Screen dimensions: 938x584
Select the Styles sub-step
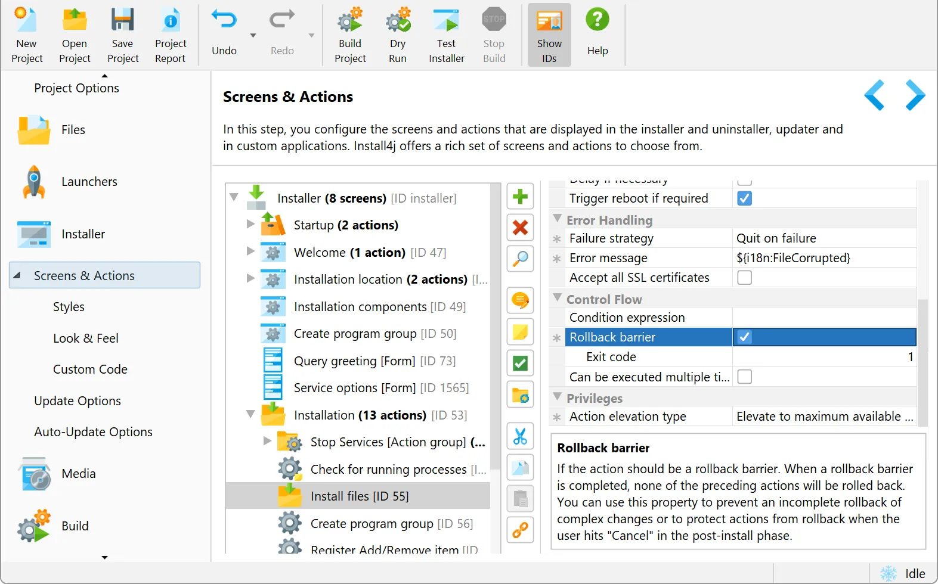tap(69, 307)
